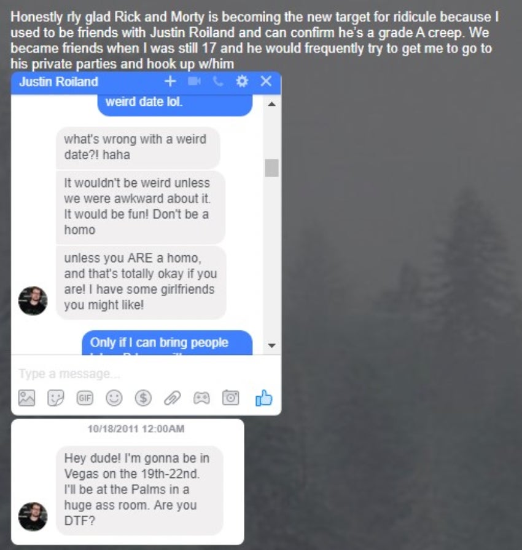The image size is (522, 550).
Task: Add people with the plus icon
Action: point(169,81)
